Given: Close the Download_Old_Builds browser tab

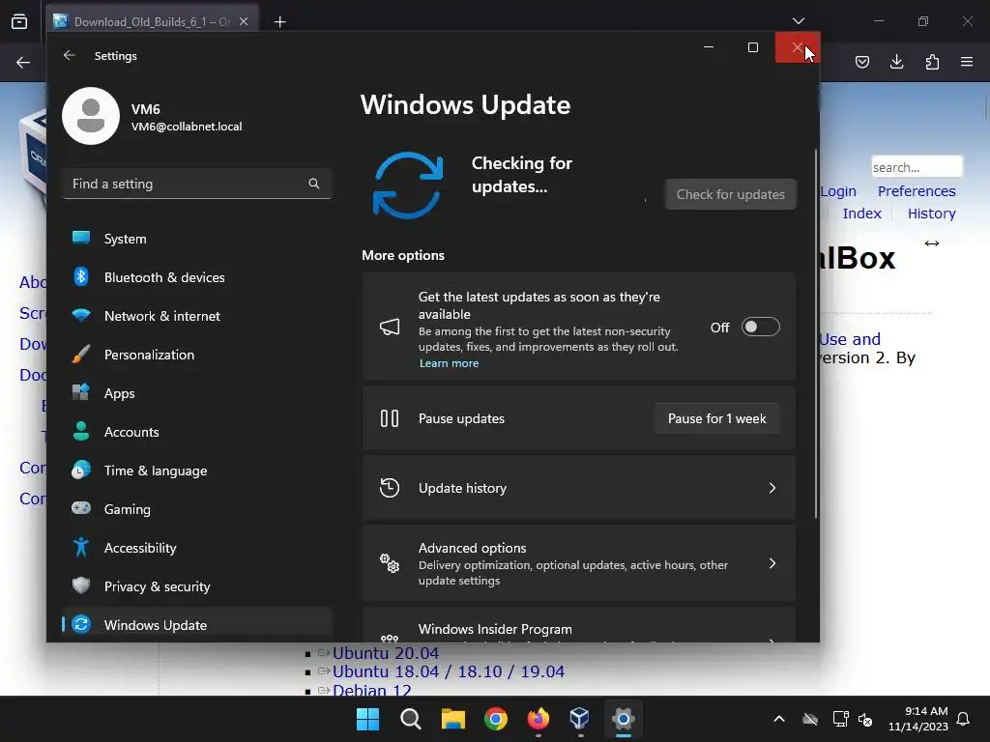Looking at the screenshot, I should 243,21.
